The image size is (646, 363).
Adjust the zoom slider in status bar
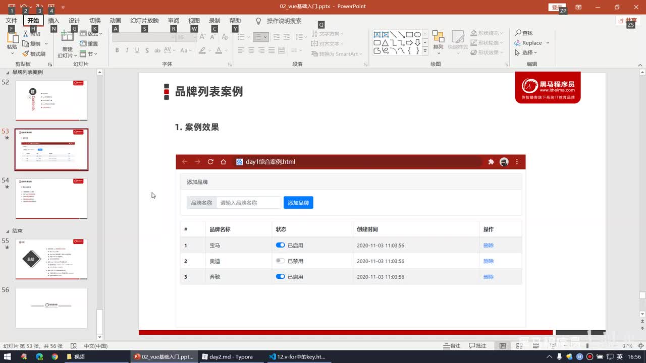587,346
